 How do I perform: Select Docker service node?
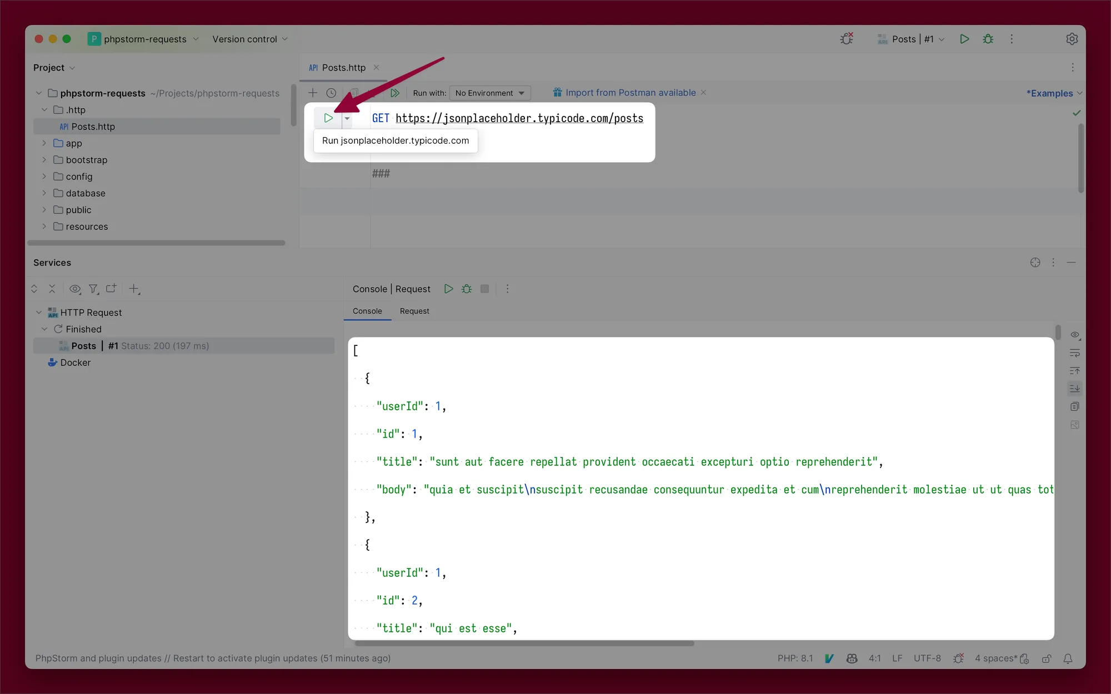click(69, 363)
